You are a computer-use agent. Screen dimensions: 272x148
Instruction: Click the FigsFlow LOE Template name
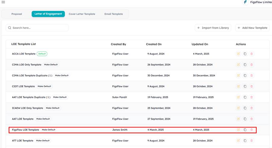point(26,130)
